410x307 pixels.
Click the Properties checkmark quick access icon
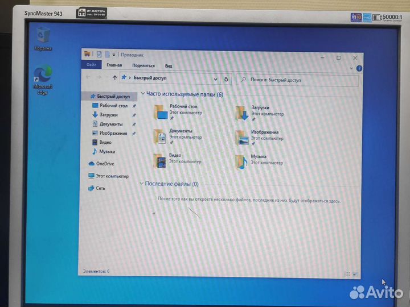coord(99,55)
